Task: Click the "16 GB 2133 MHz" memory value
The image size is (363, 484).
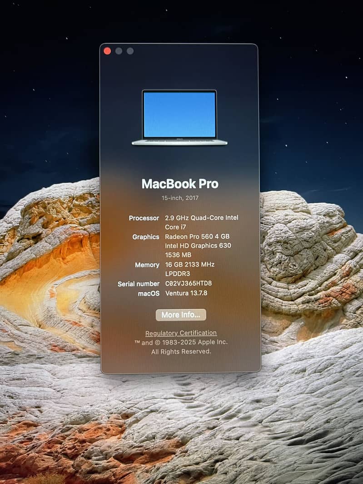Action: click(x=190, y=265)
